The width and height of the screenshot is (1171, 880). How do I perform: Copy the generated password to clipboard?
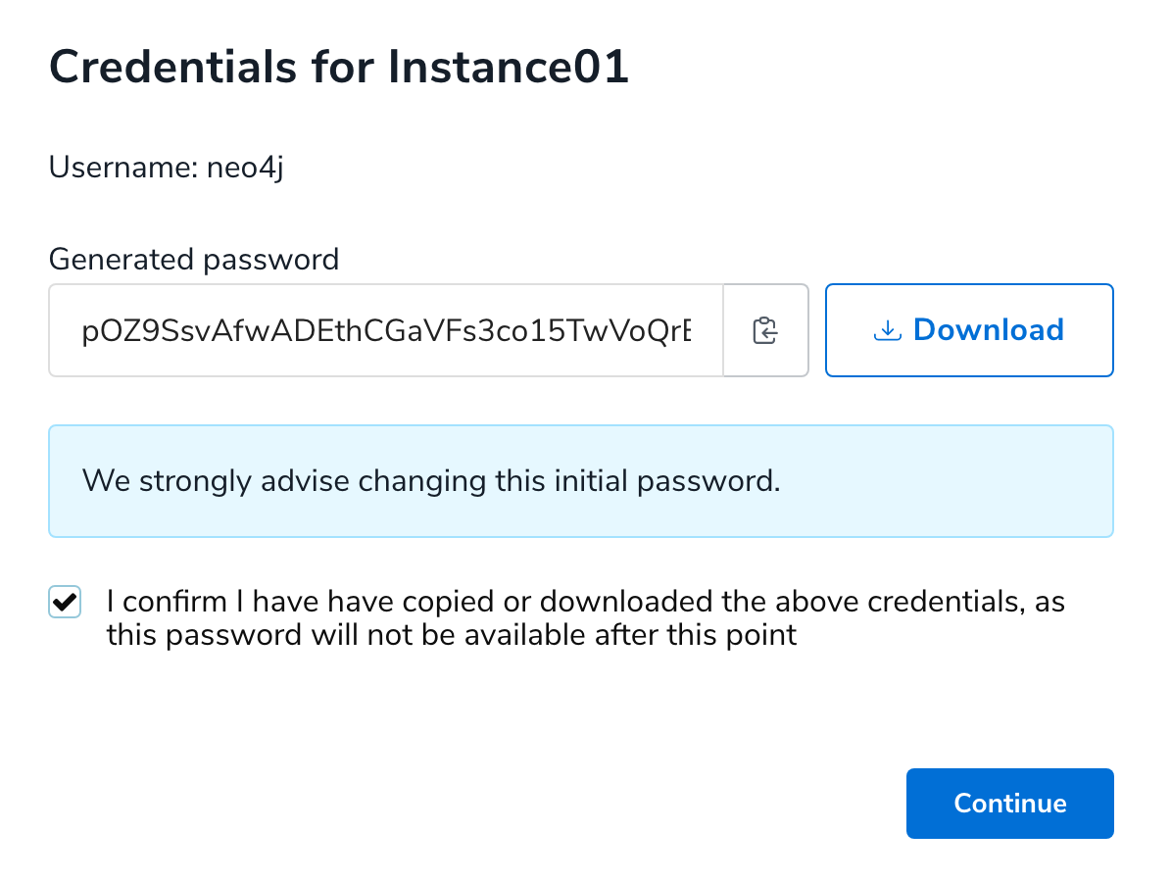tap(765, 330)
